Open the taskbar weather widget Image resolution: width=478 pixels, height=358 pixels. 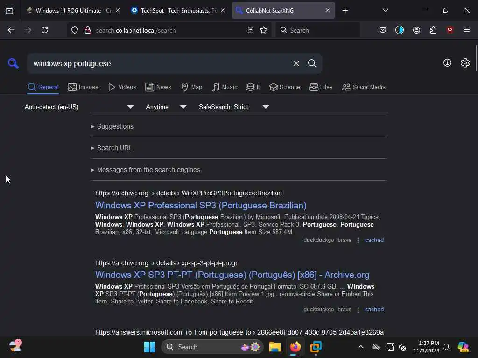click(15, 346)
